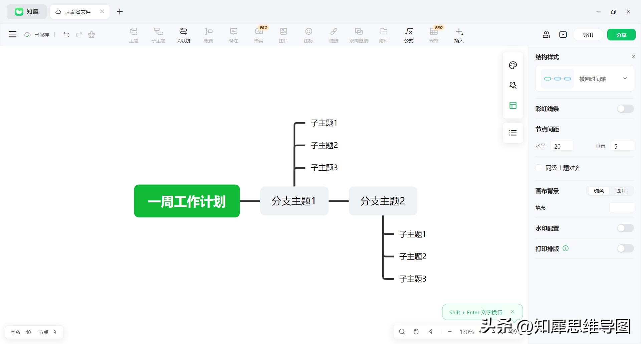Check the 同级主题对齐 checkbox
641x344 pixels.
tap(539, 168)
